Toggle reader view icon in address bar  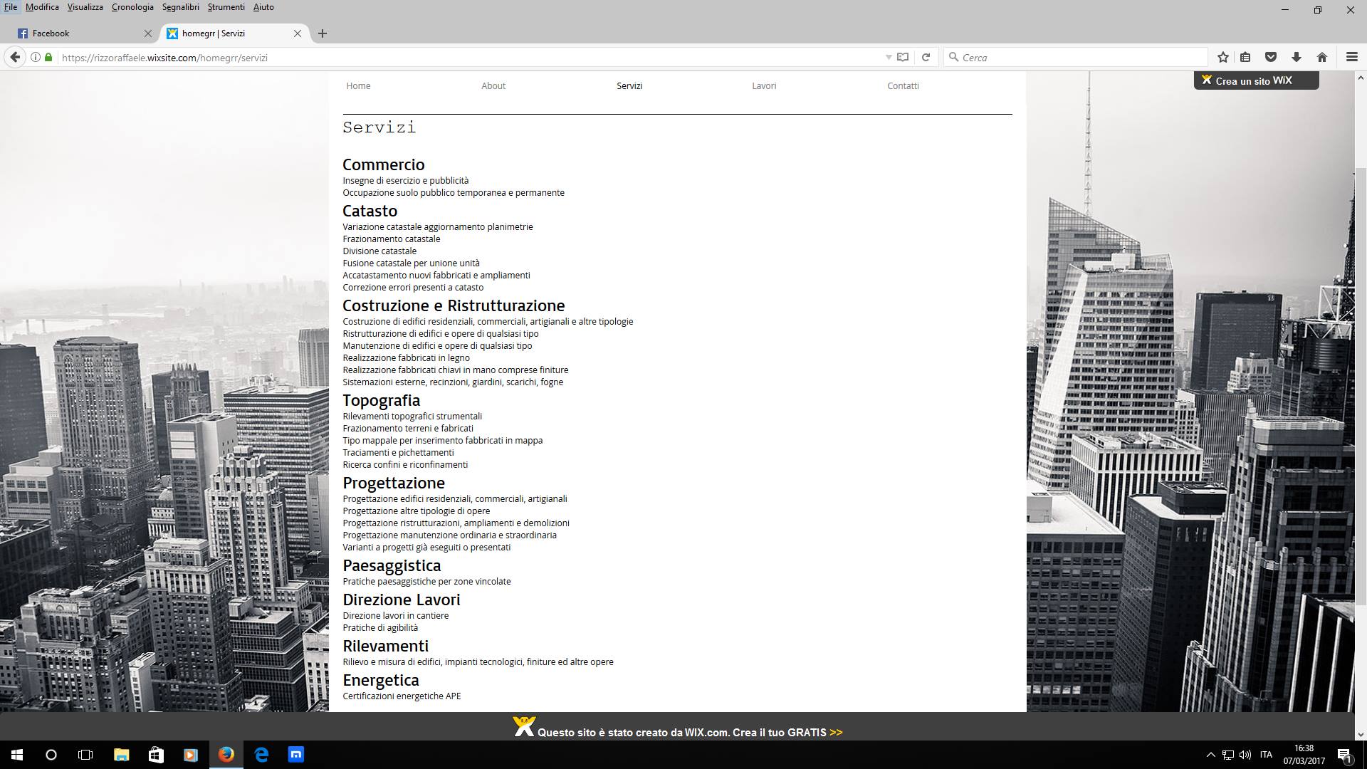click(x=903, y=58)
